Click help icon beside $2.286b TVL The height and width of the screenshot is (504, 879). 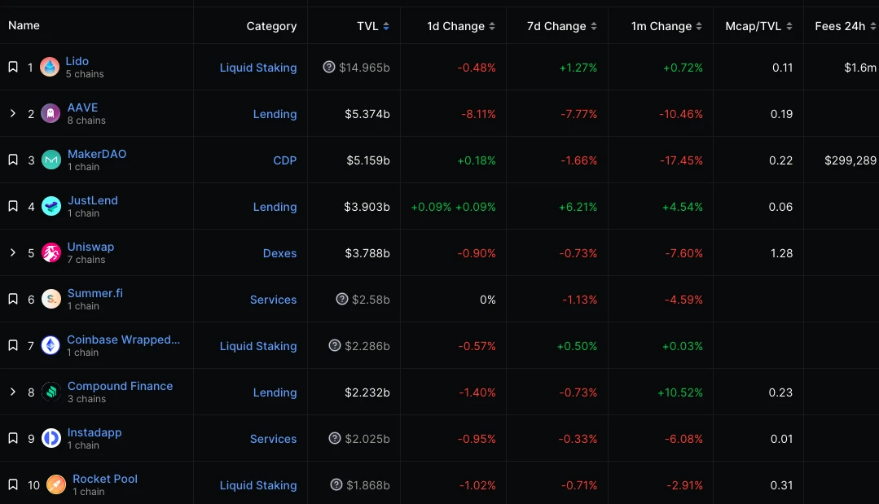[335, 345]
